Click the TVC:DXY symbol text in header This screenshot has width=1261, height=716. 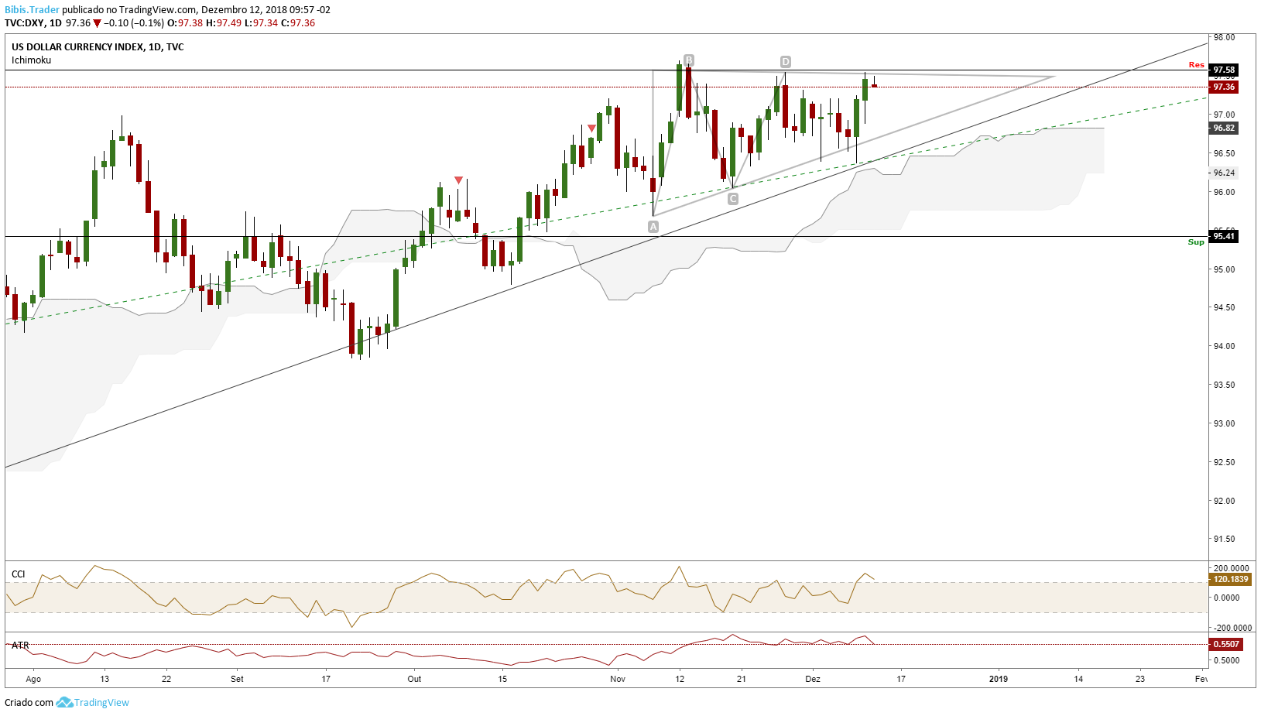click(24, 23)
